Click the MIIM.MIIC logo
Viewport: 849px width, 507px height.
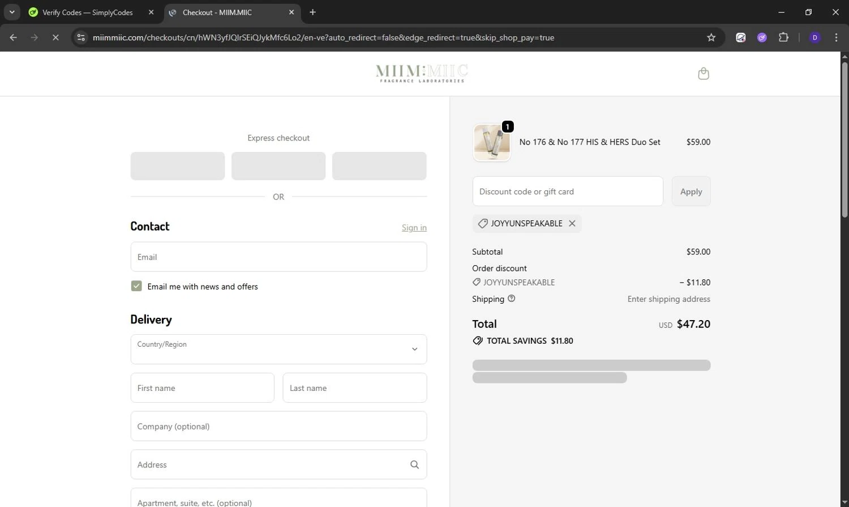[x=422, y=74]
